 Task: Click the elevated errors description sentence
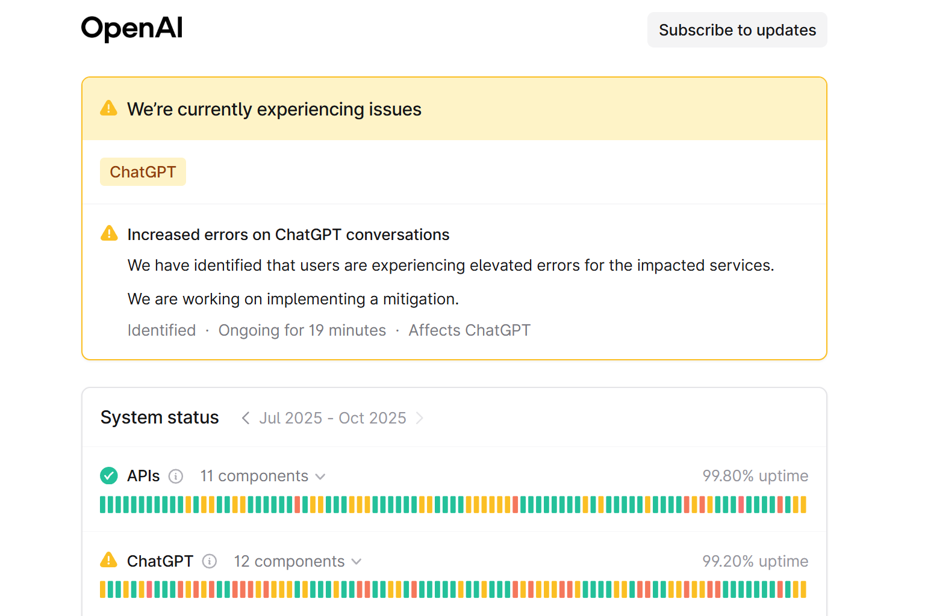(451, 265)
